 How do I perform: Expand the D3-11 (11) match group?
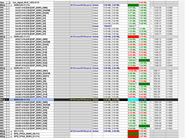(x=11, y=131)
